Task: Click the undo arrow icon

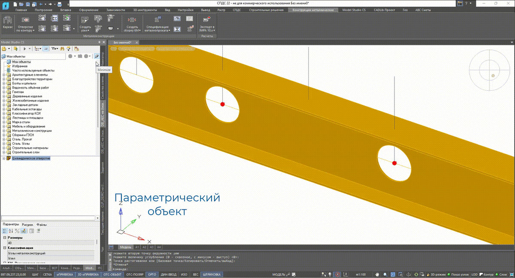Action: 40,3
